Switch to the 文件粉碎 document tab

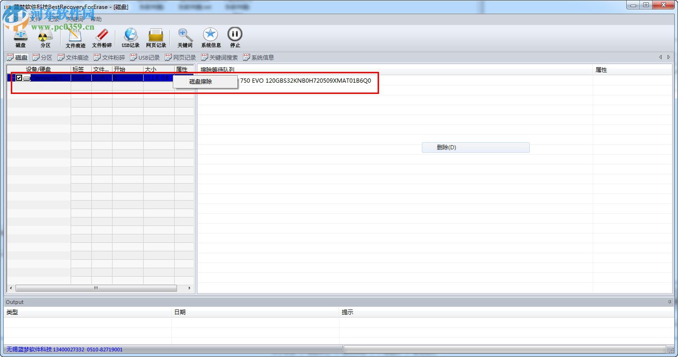click(x=109, y=57)
